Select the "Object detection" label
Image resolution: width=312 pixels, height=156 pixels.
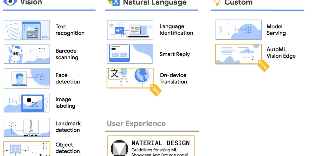pos(68,148)
